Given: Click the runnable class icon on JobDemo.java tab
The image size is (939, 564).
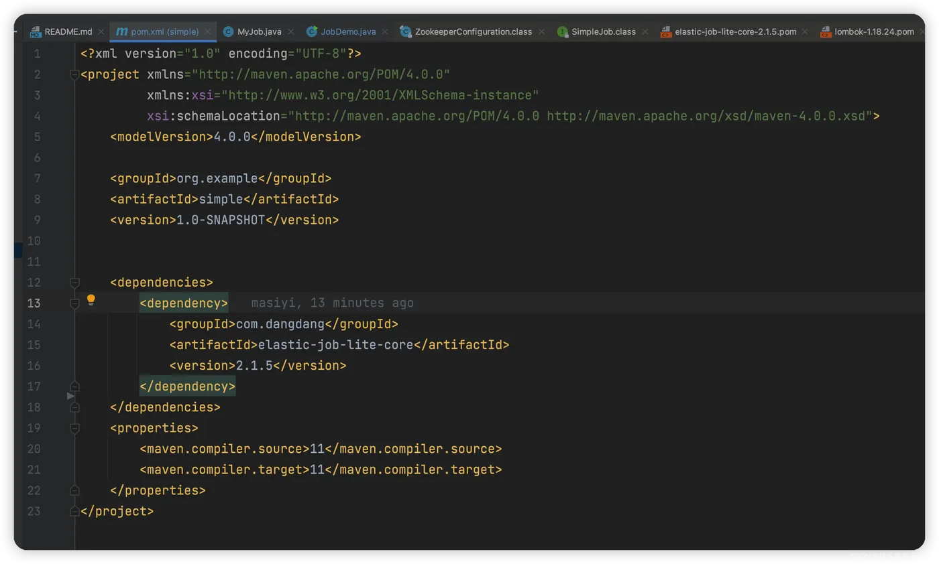Looking at the screenshot, I should 312,31.
